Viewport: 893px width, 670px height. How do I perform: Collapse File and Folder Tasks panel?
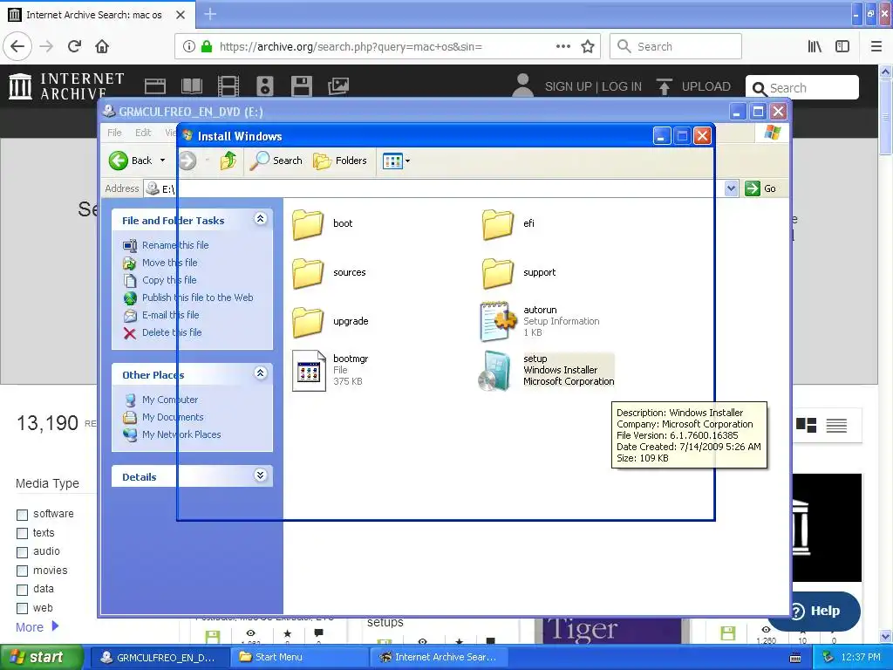pyautogui.click(x=260, y=219)
